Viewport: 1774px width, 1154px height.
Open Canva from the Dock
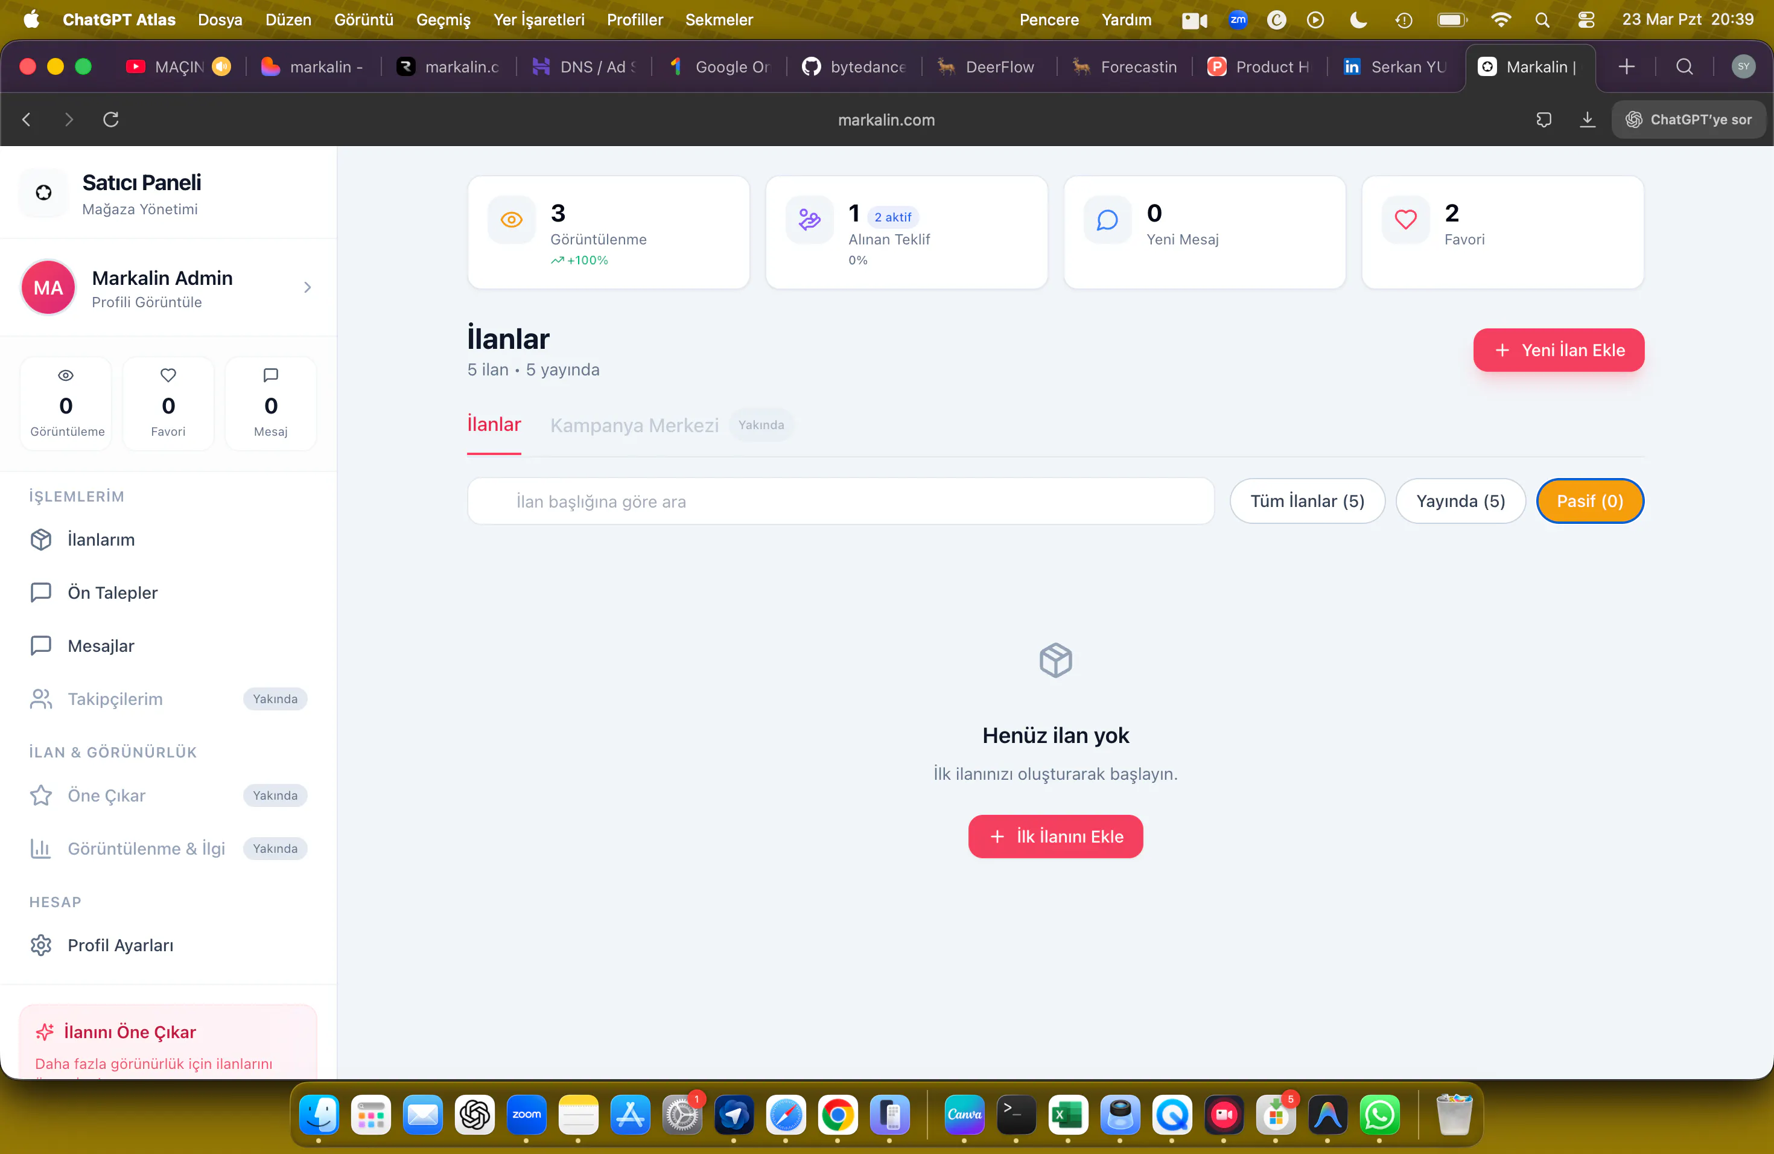click(x=964, y=1115)
